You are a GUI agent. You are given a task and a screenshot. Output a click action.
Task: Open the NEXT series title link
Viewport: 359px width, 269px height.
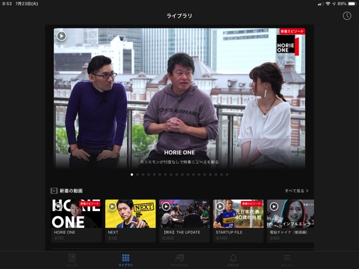click(x=112, y=231)
